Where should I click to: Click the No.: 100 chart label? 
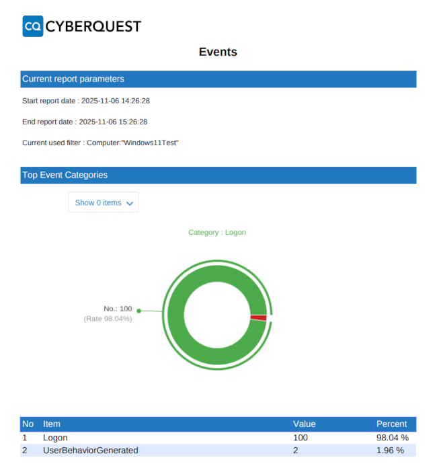tap(118, 309)
